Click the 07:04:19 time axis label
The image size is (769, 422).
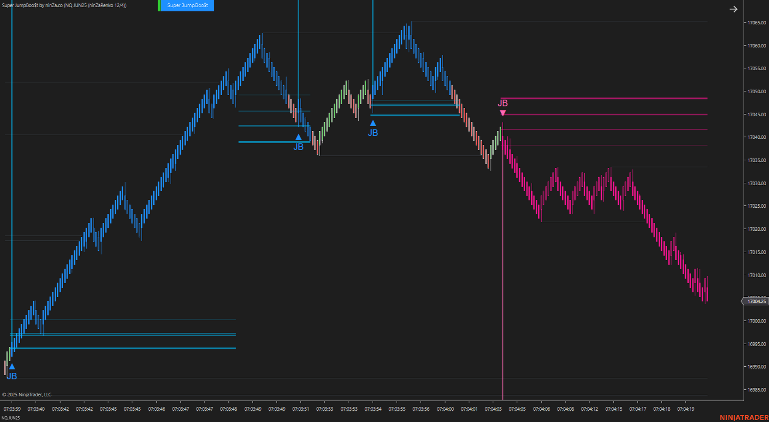click(x=685, y=409)
